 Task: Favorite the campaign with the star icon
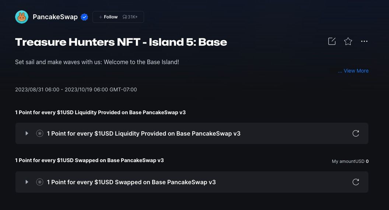(348, 41)
